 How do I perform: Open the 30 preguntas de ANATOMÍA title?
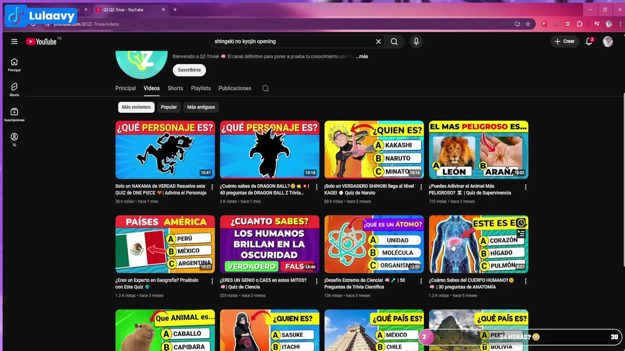click(x=472, y=284)
